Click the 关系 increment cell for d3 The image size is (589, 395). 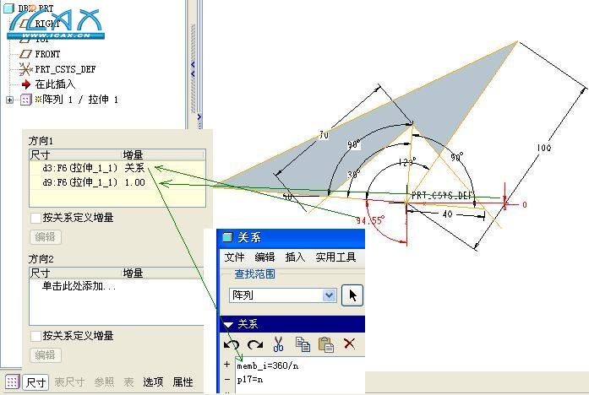point(134,168)
